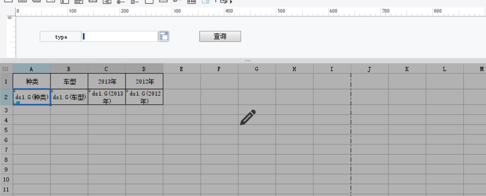The image size is (486, 196).
Task: Select column header A
Action: click(x=31, y=69)
